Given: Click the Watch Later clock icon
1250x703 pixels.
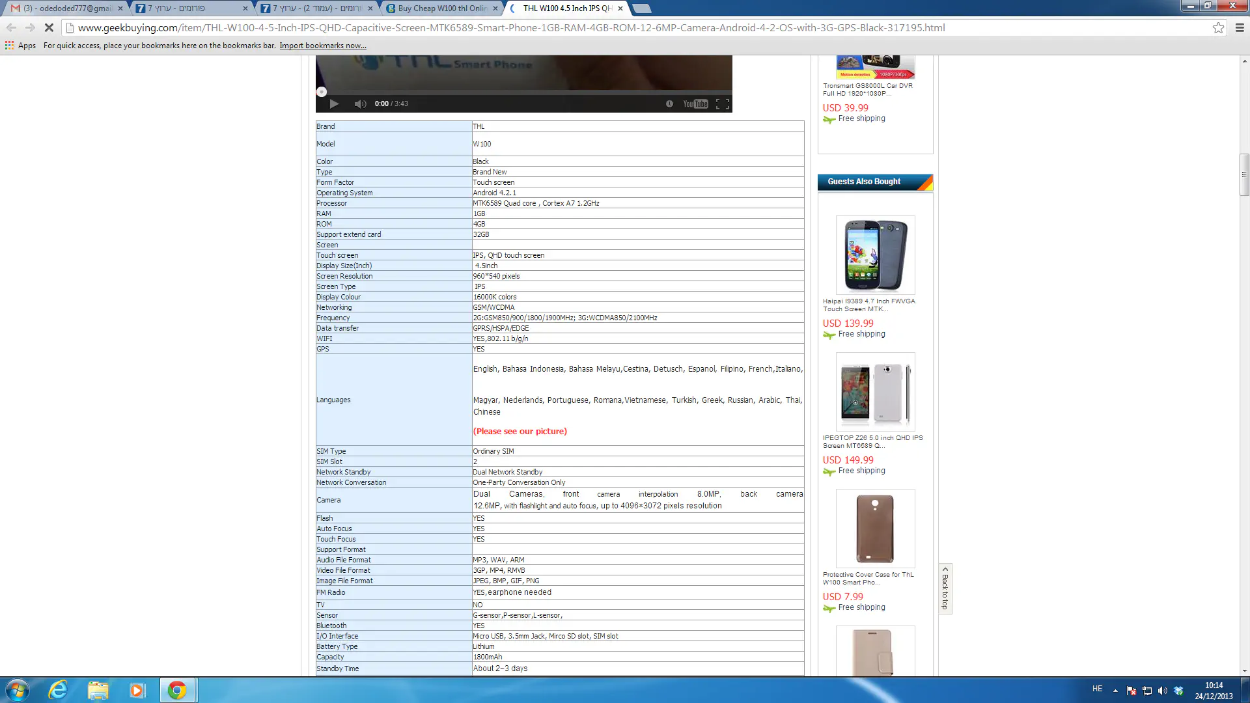Looking at the screenshot, I should click(x=669, y=104).
